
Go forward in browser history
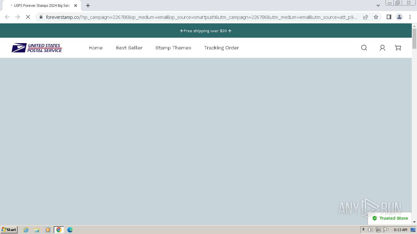(x=18, y=17)
